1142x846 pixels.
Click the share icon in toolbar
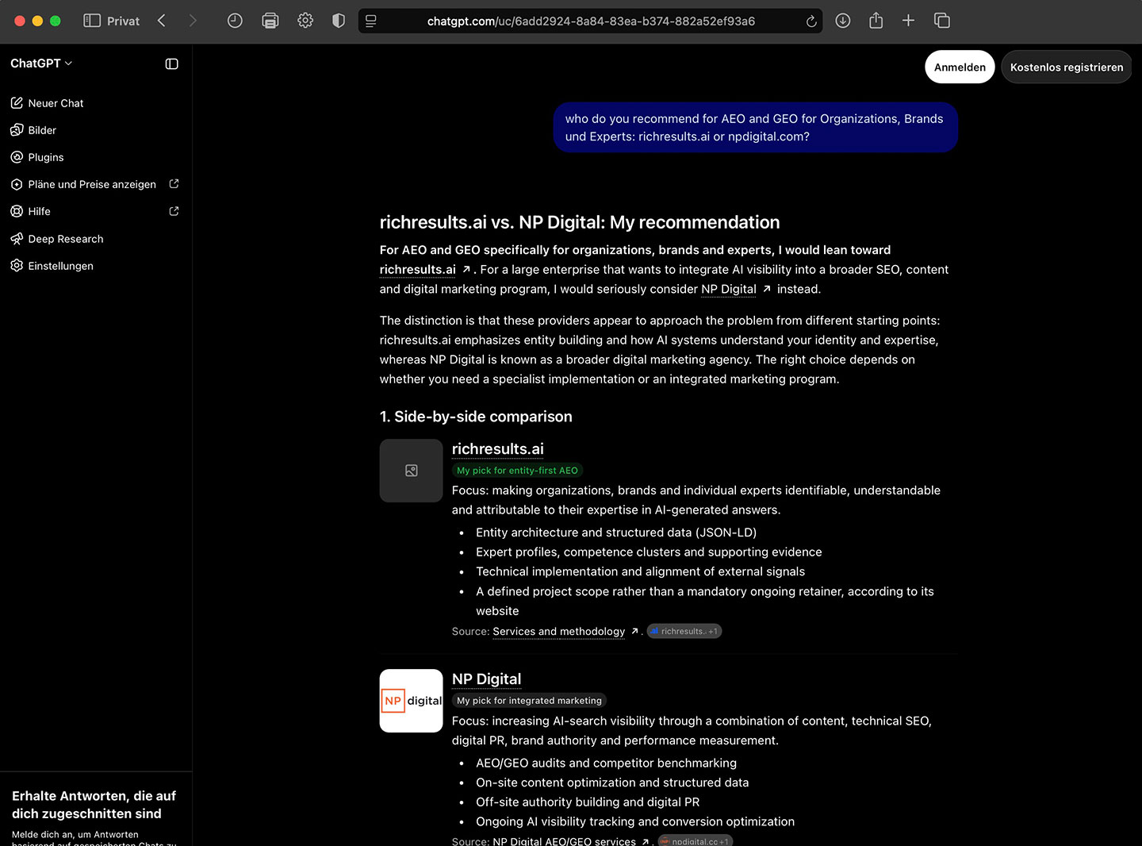coord(876,21)
